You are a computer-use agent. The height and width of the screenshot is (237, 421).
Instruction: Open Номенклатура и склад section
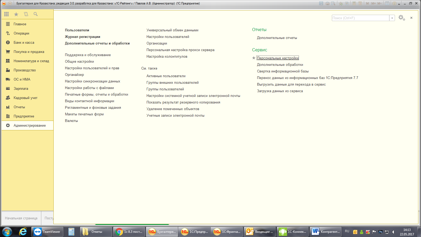(x=27, y=61)
